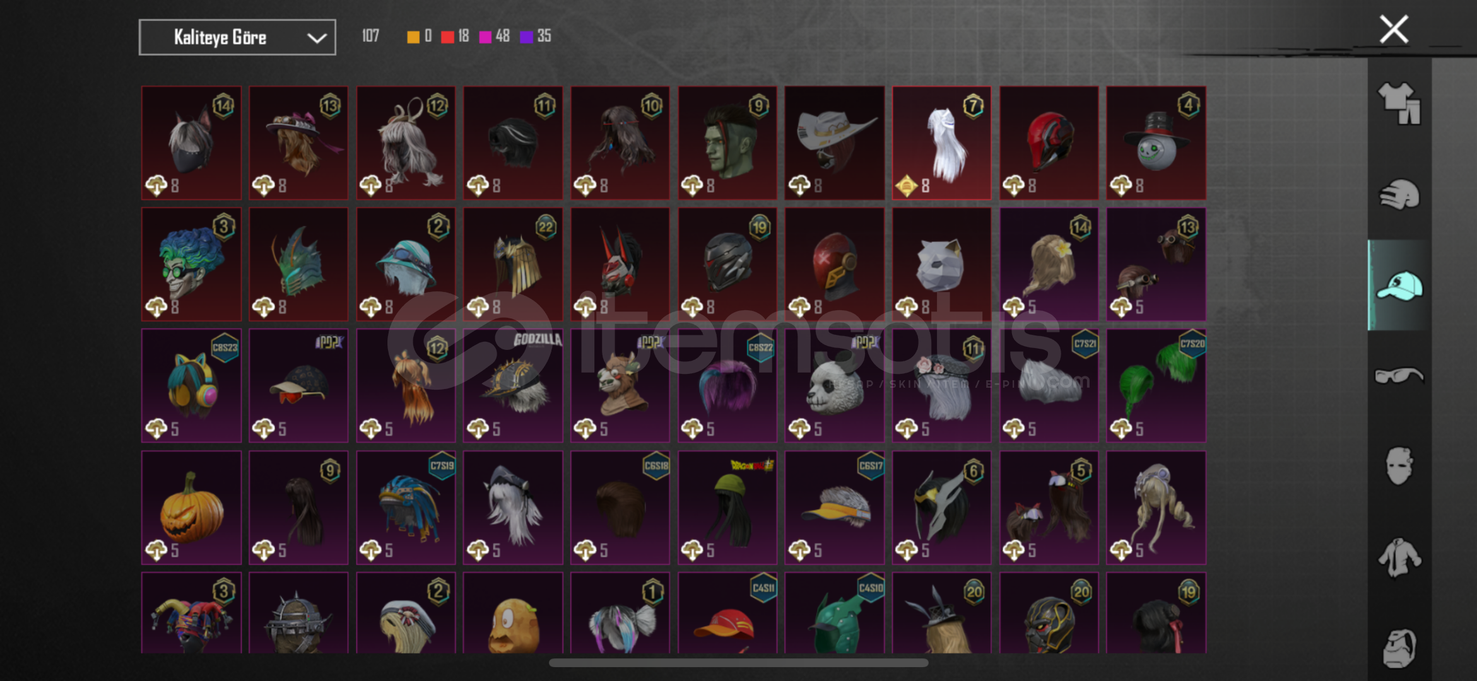Filter by the yellow quality swatch

coord(413,37)
